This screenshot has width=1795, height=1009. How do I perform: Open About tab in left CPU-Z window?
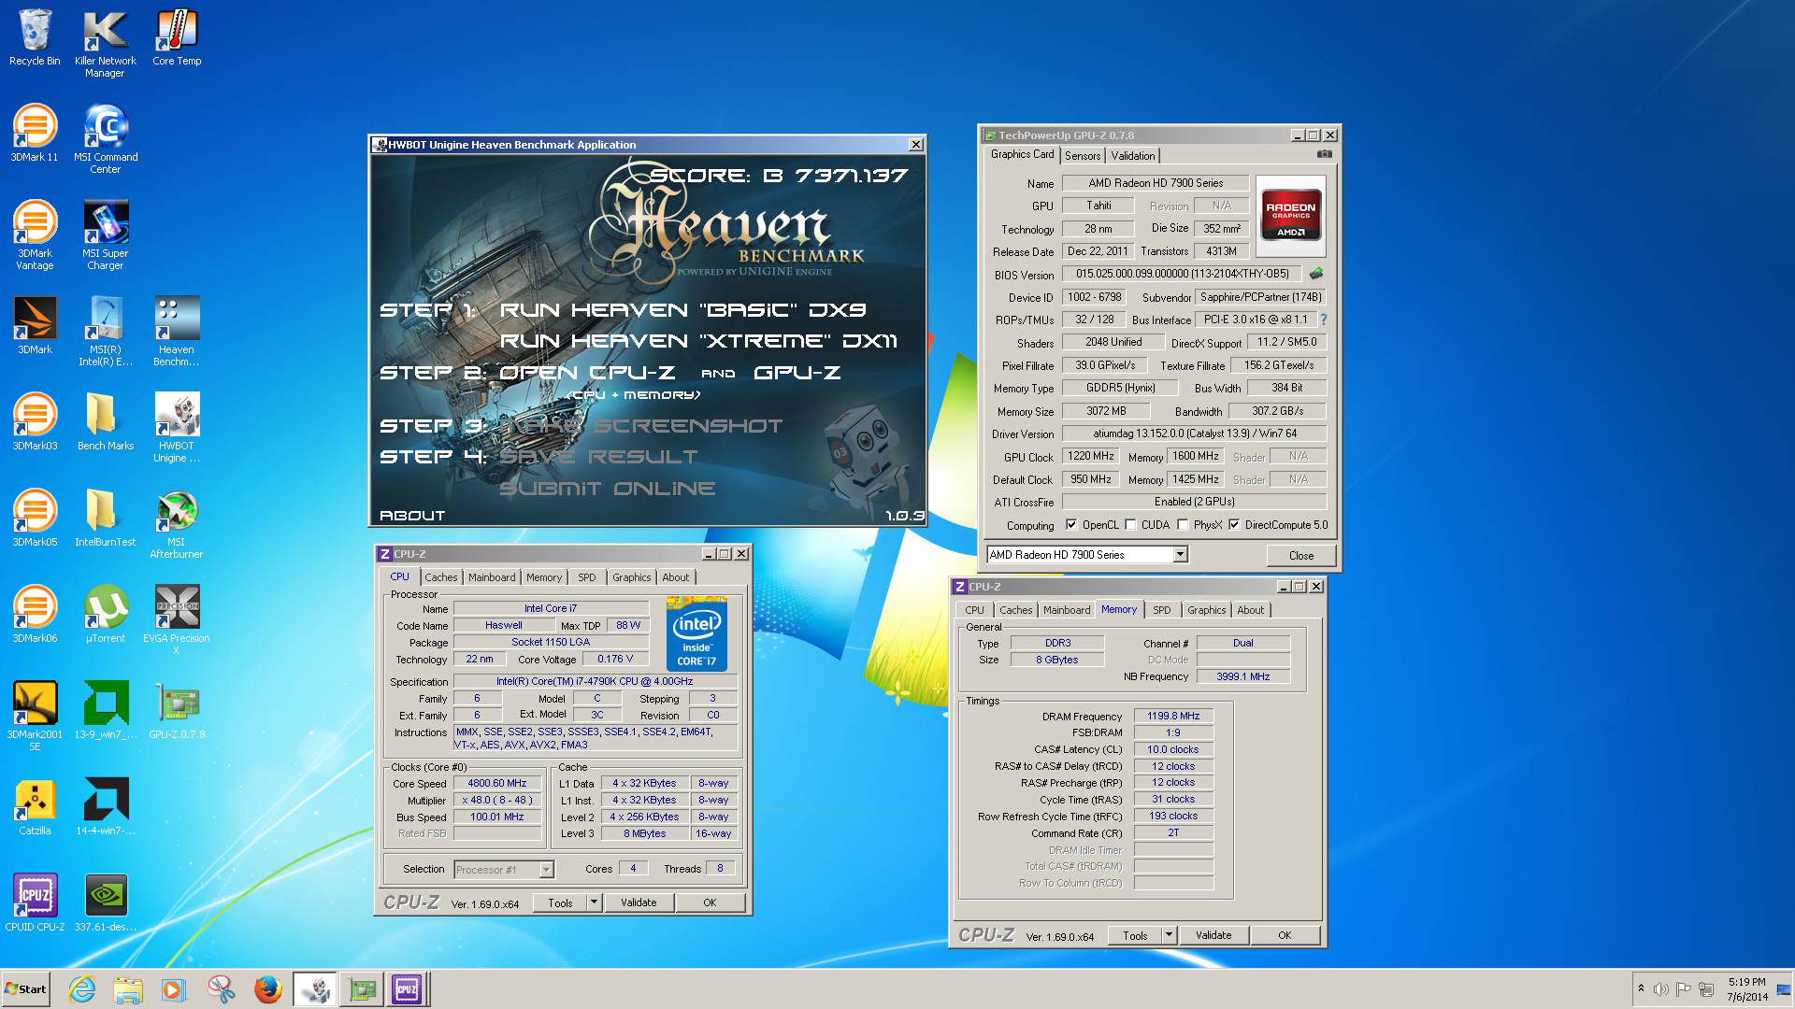point(675,577)
